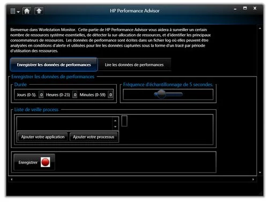
Task: Select the Enregistrer les données de performances tab
Action: point(54,65)
